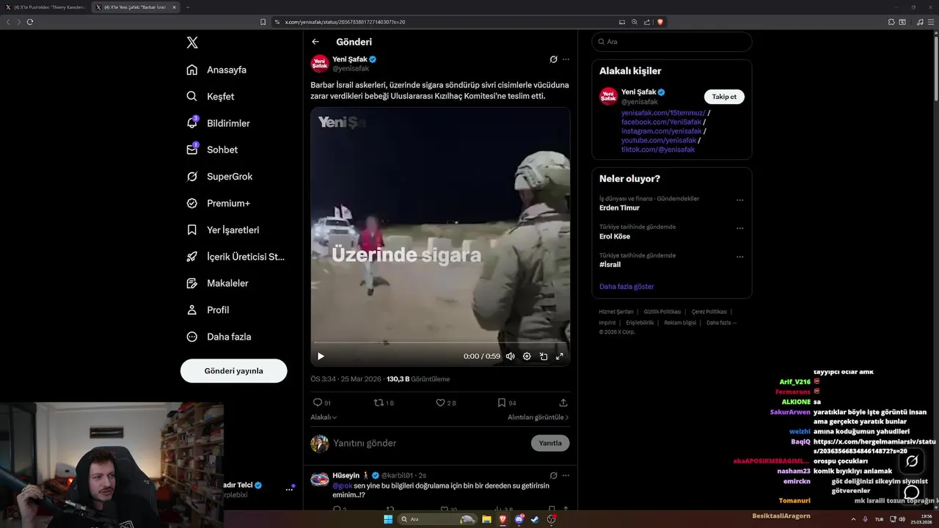The width and height of the screenshot is (939, 528).
Task: Click the browser bookmark icon
Action: [263, 22]
